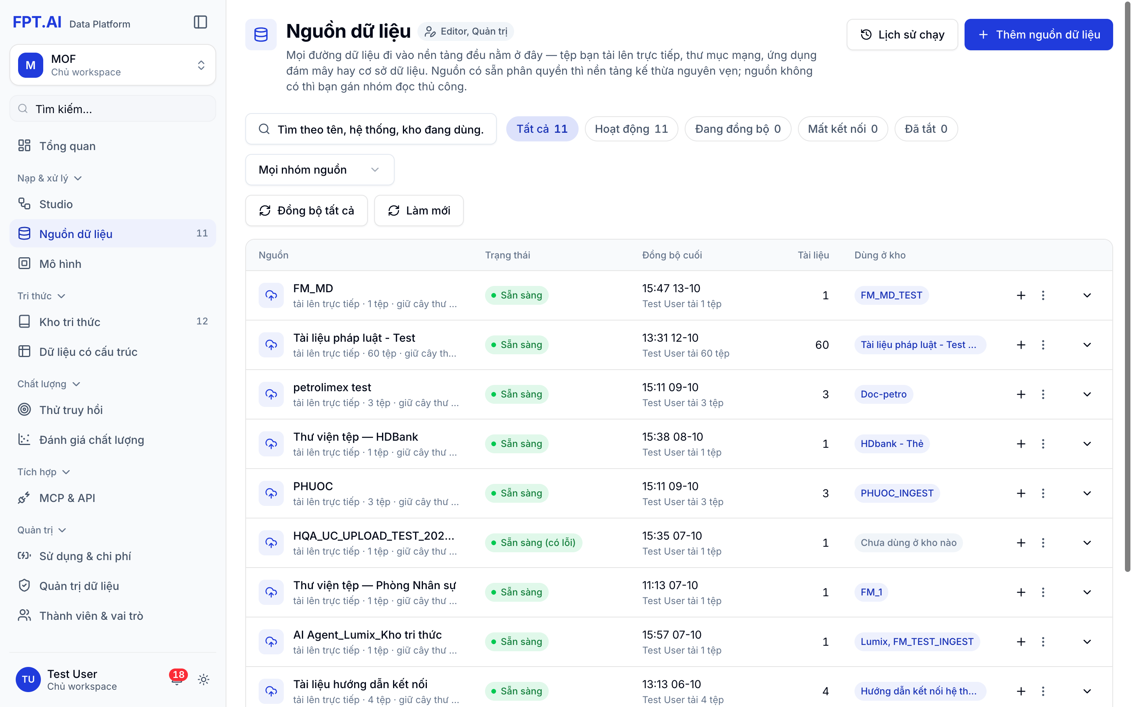Click Thêm nguồn dữ liệu button
This screenshot has height=707, width=1132.
click(1038, 35)
